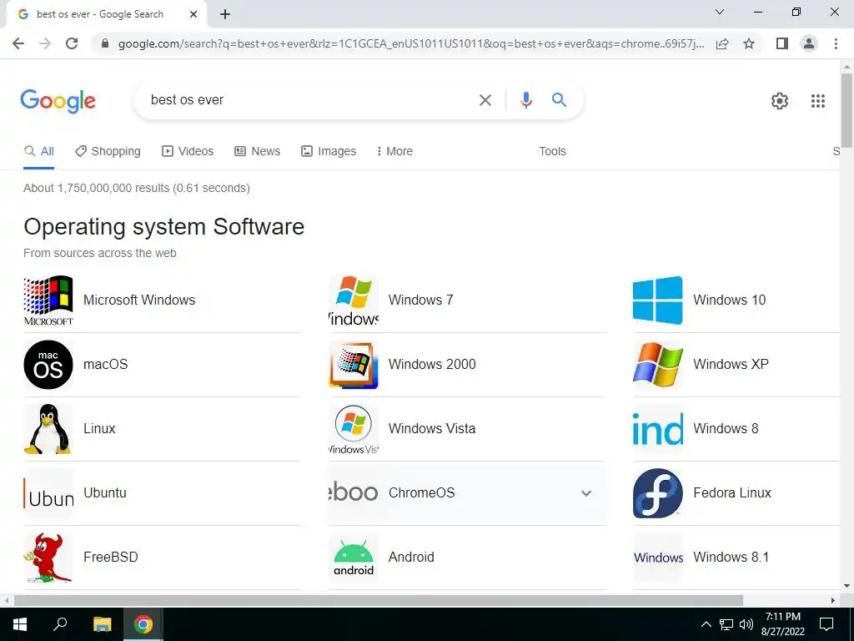Show hidden system tray icons
The width and height of the screenshot is (854, 641).
click(706, 624)
